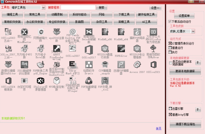Open the Office2024 精简版 icon

click(x=8, y=81)
